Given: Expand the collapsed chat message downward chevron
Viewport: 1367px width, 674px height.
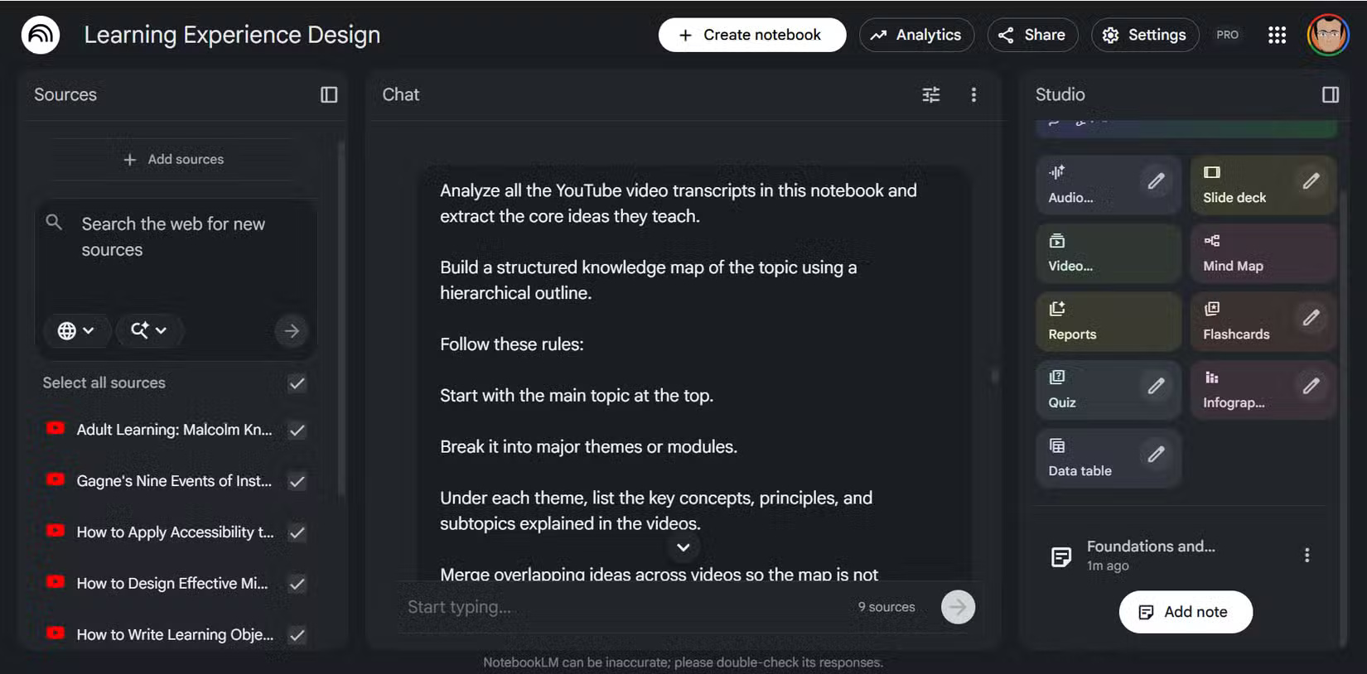Looking at the screenshot, I should coord(683,547).
